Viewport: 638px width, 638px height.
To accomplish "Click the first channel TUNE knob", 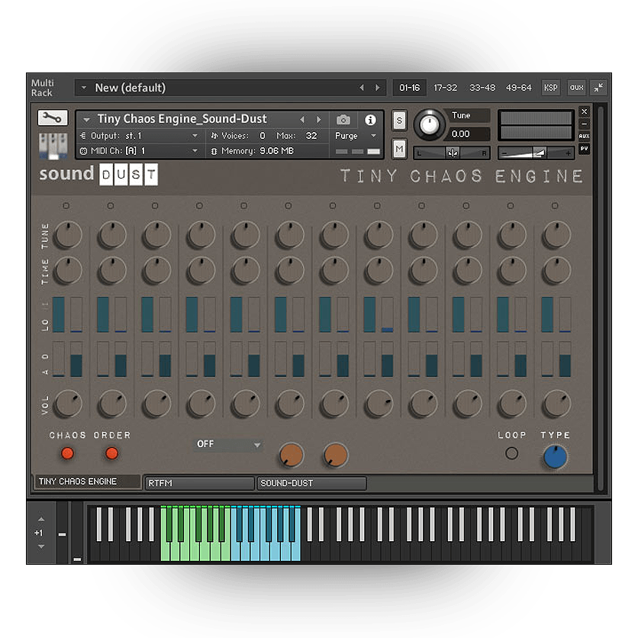I will pos(68,235).
